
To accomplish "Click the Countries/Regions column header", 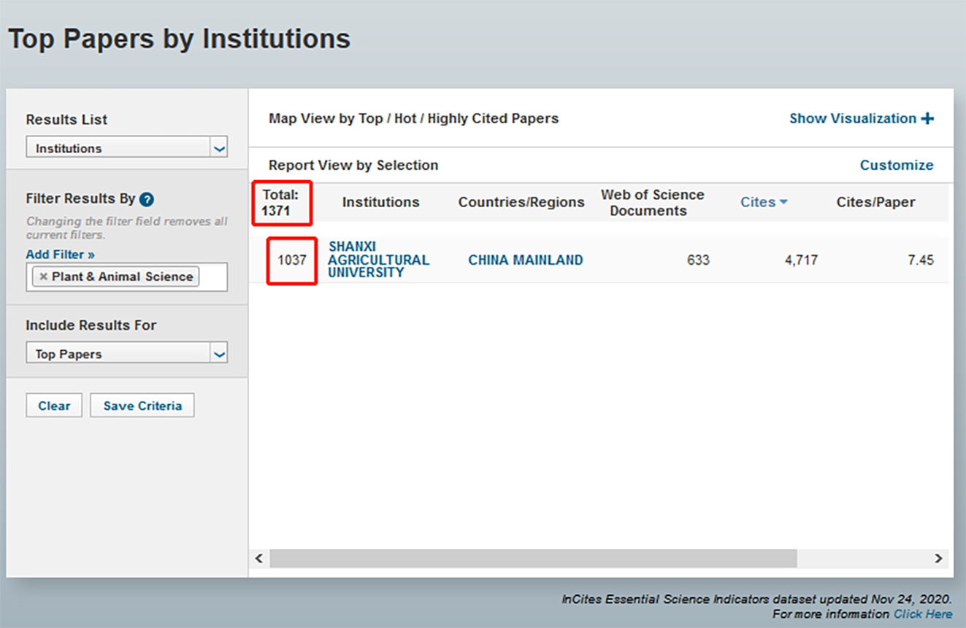I will [x=521, y=202].
